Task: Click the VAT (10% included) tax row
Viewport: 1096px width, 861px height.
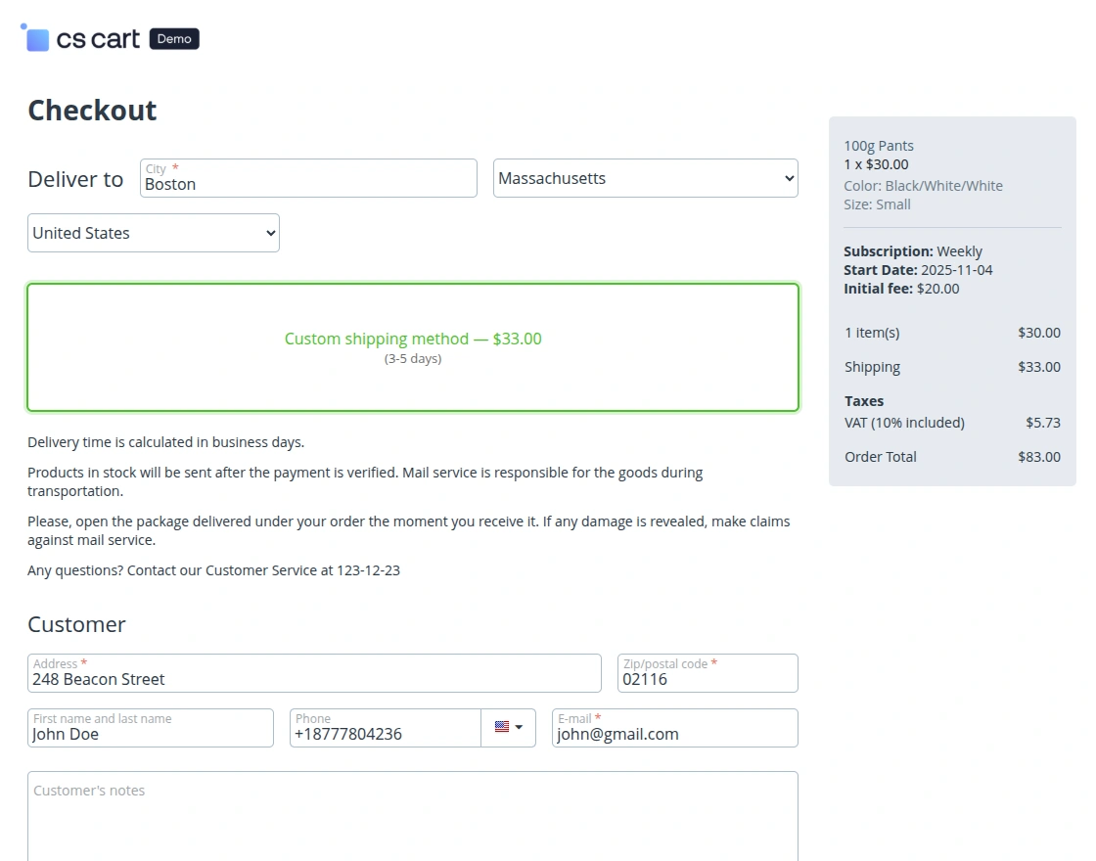Action: coord(904,423)
